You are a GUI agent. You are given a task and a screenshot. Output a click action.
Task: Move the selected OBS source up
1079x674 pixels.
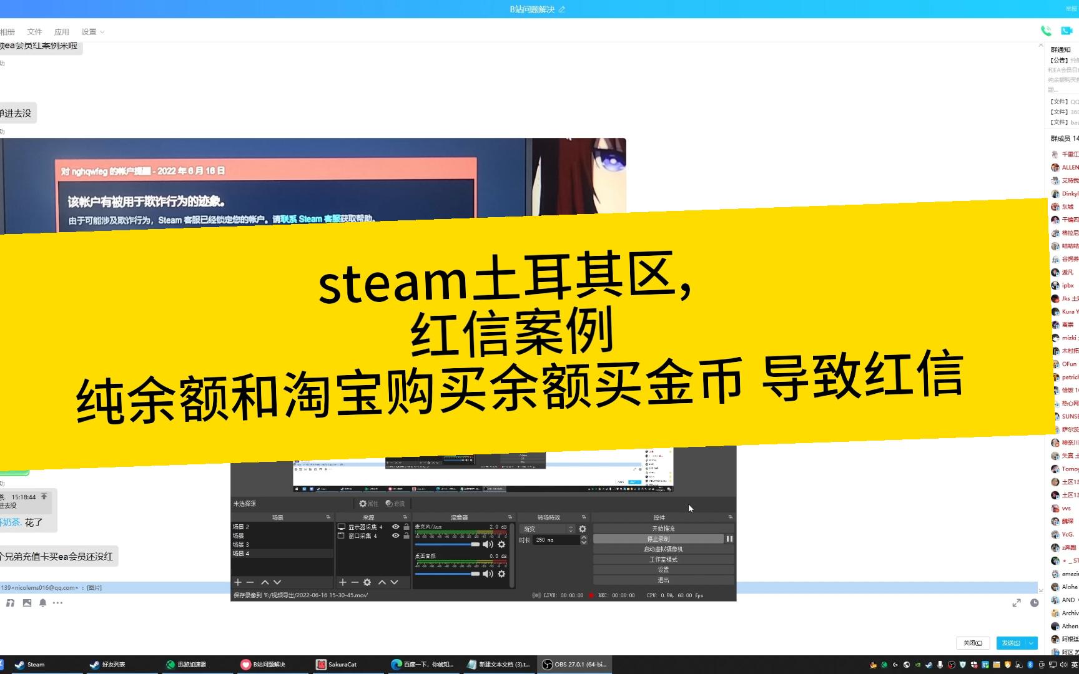(x=382, y=582)
